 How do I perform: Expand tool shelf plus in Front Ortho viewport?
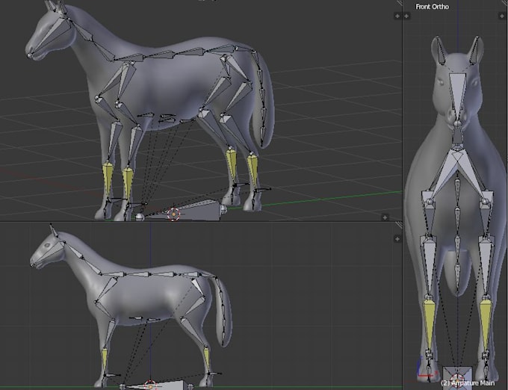pyautogui.click(x=406, y=16)
